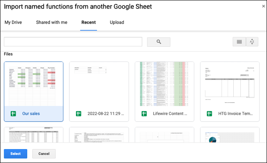This screenshot has height=163, width=267.
Task: Click the magnifying glass search button
Action: (x=159, y=42)
